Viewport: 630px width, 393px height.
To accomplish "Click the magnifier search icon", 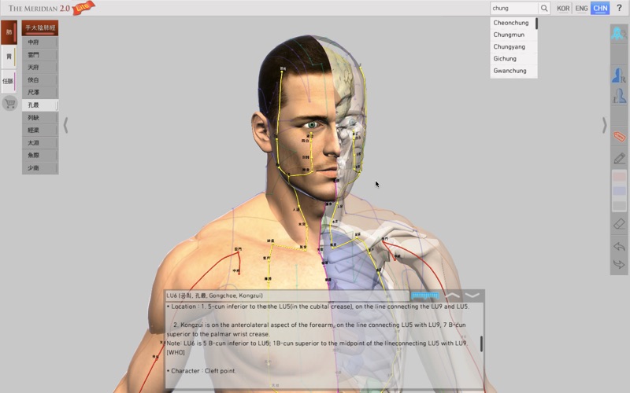I will click(x=543, y=8).
